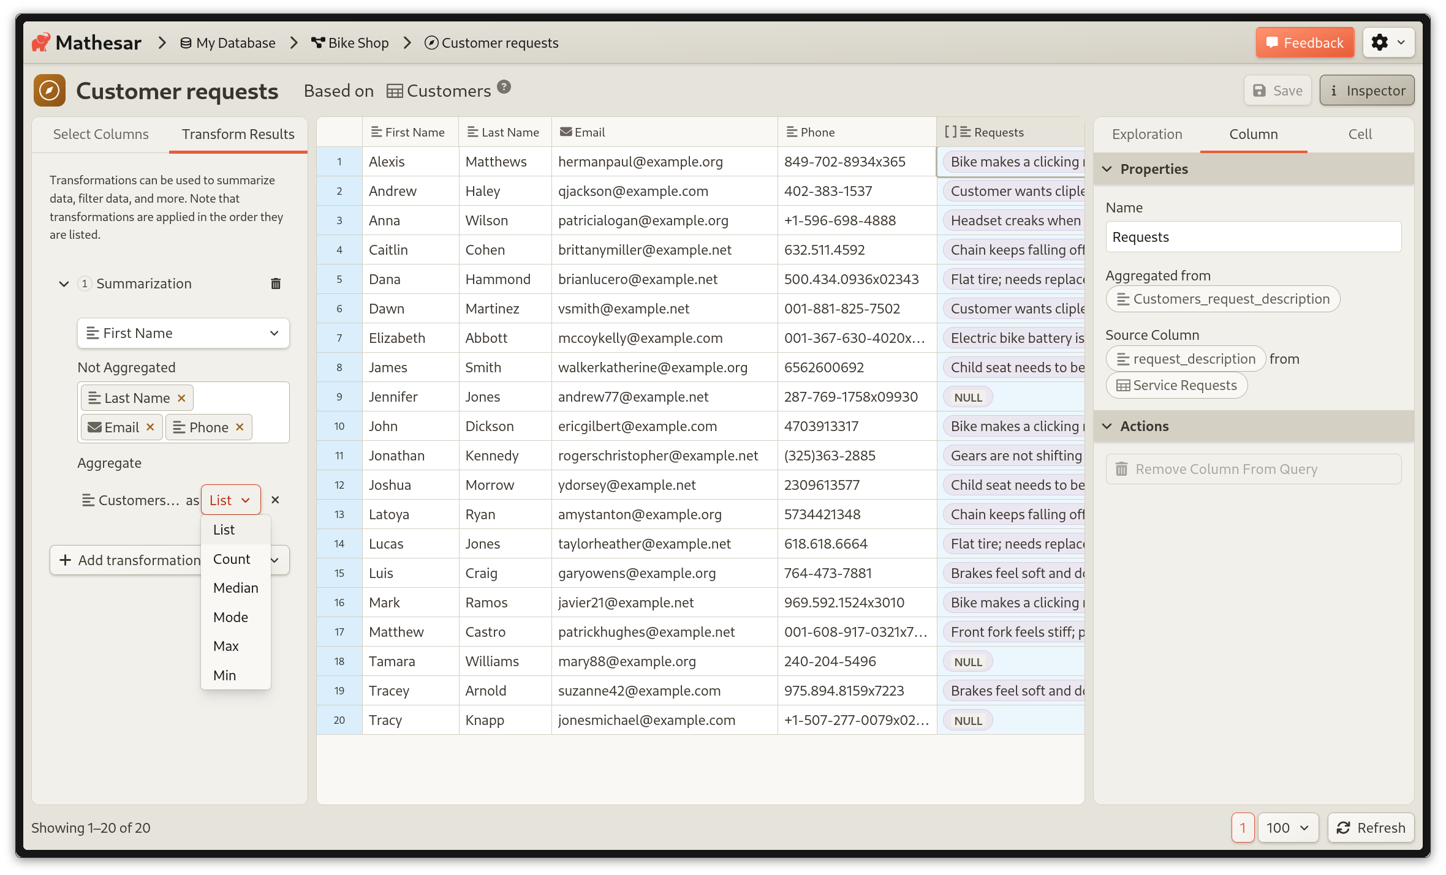Open Bike Shop schema breadcrumb
This screenshot has width=1446, height=875.
tap(350, 43)
